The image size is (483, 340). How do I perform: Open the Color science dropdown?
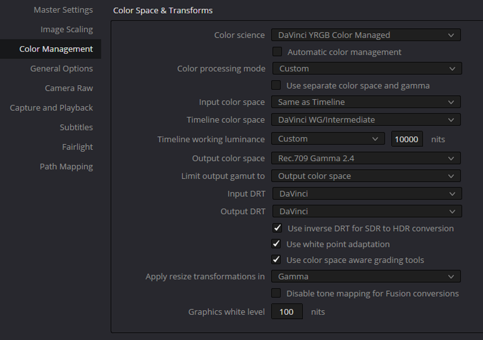(x=366, y=35)
